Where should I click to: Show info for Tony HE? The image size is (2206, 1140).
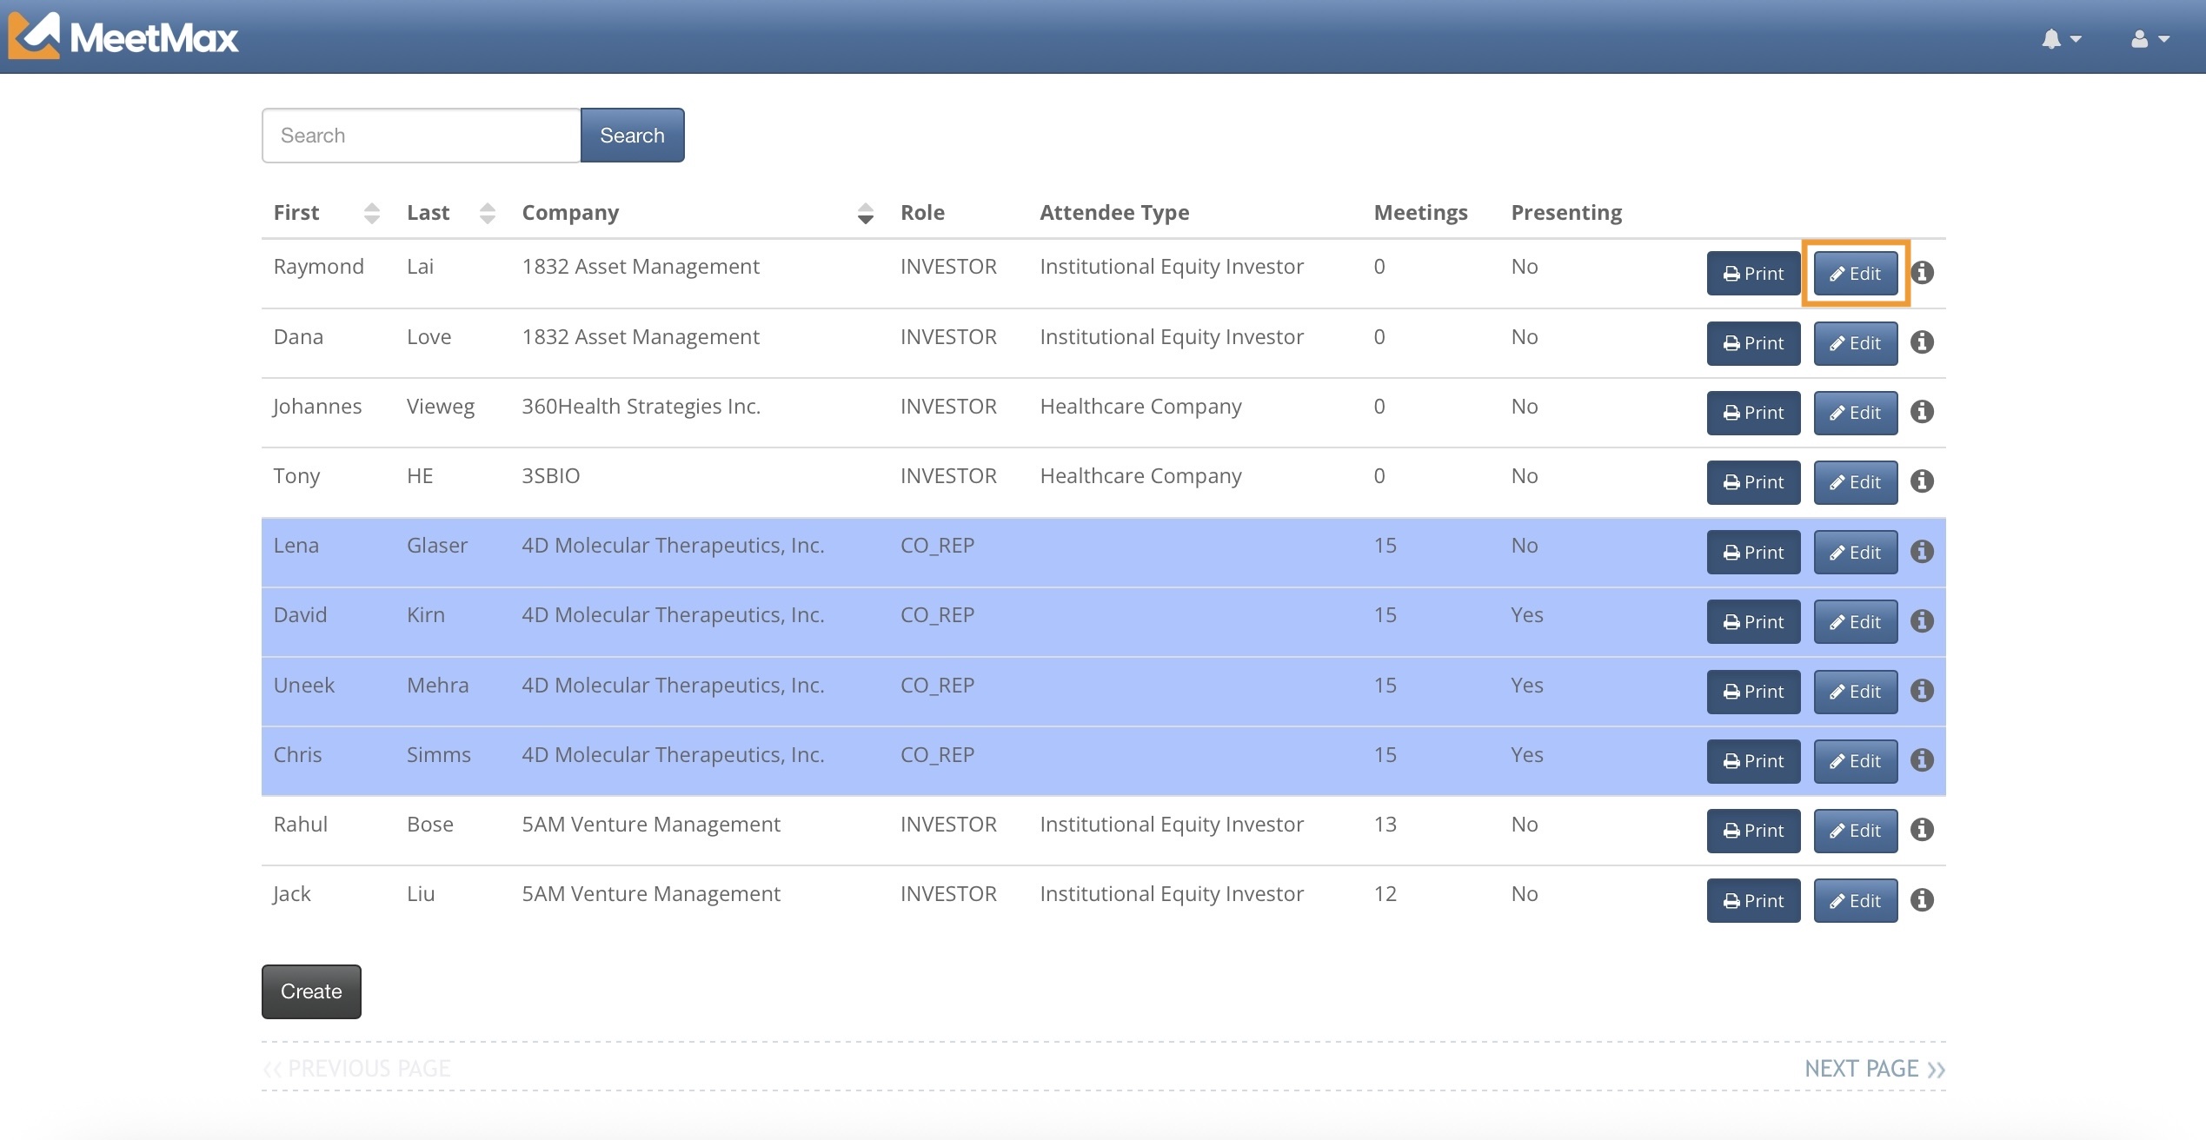(x=1922, y=481)
